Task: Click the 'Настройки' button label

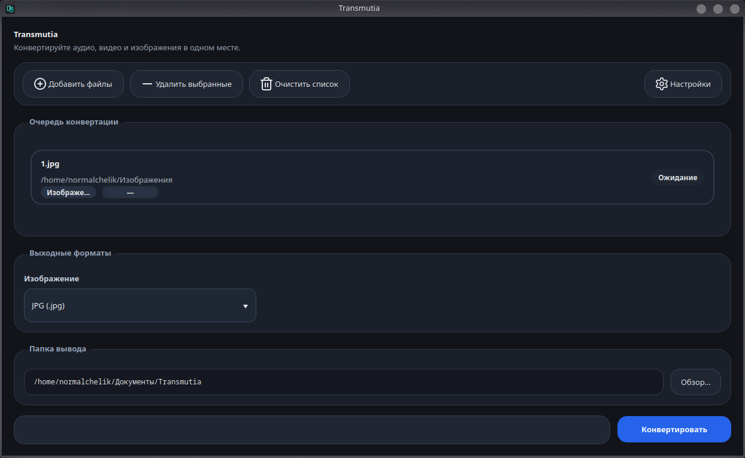Action: pyautogui.click(x=691, y=84)
